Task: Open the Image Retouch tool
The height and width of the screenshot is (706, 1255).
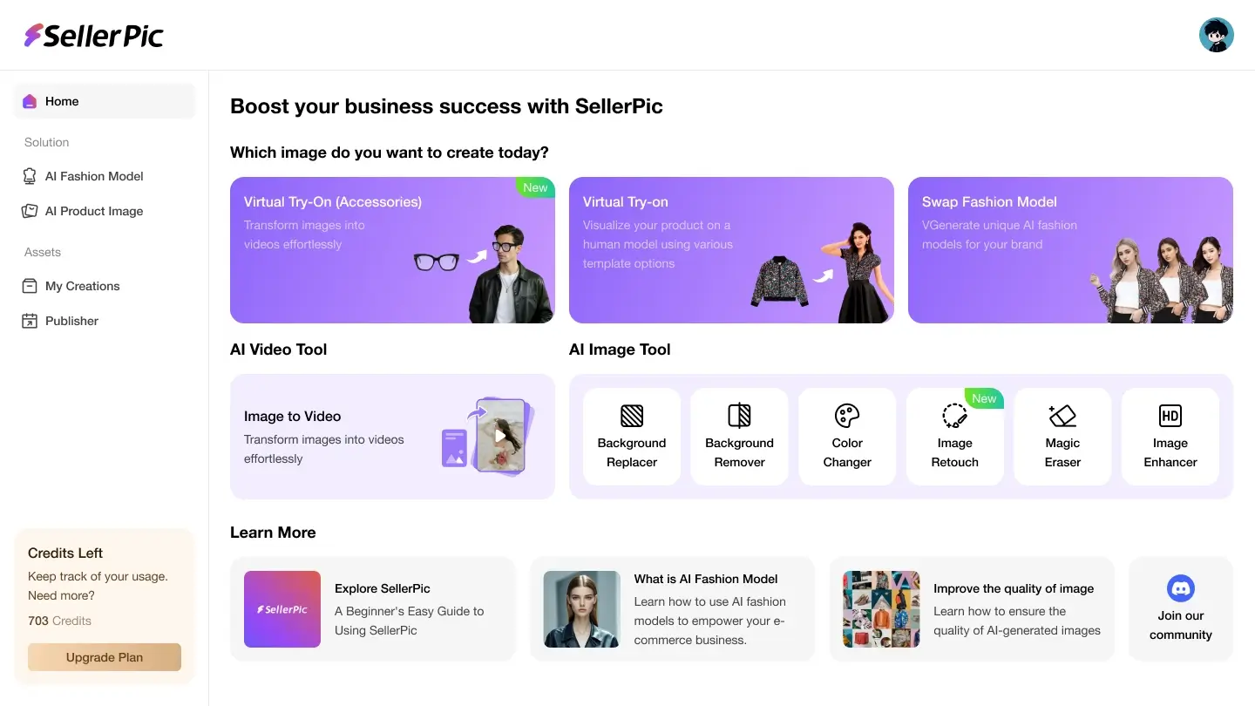Action: point(954,436)
